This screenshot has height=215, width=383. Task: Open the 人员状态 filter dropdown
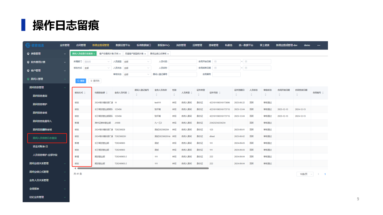point(137,68)
